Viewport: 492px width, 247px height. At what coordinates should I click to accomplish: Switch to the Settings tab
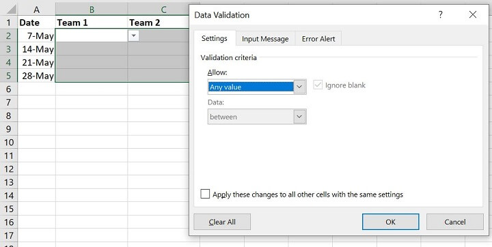(x=215, y=39)
